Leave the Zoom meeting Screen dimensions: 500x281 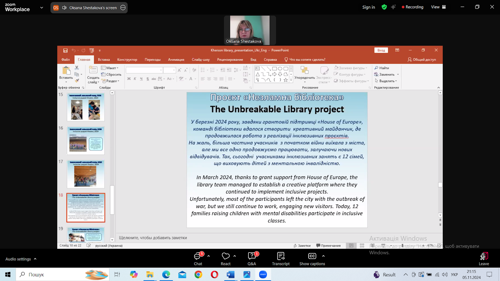(x=484, y=259)
